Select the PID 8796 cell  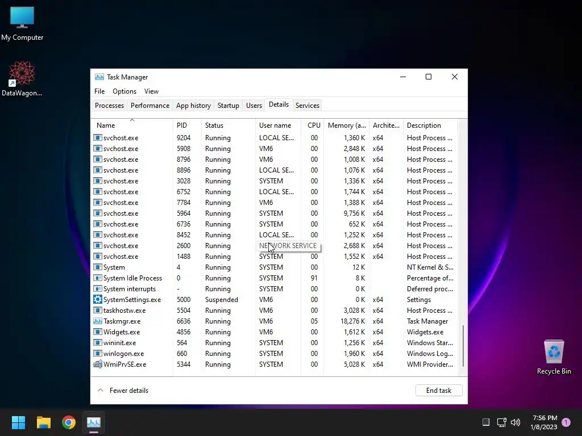(184, 159)
